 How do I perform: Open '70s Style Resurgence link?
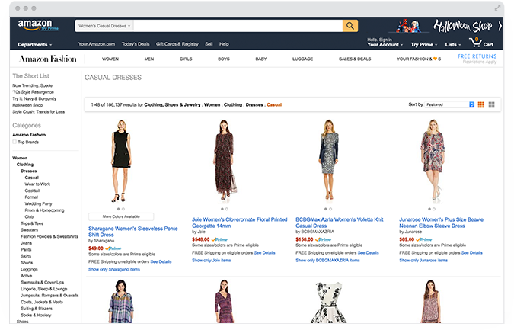point(33,92)
